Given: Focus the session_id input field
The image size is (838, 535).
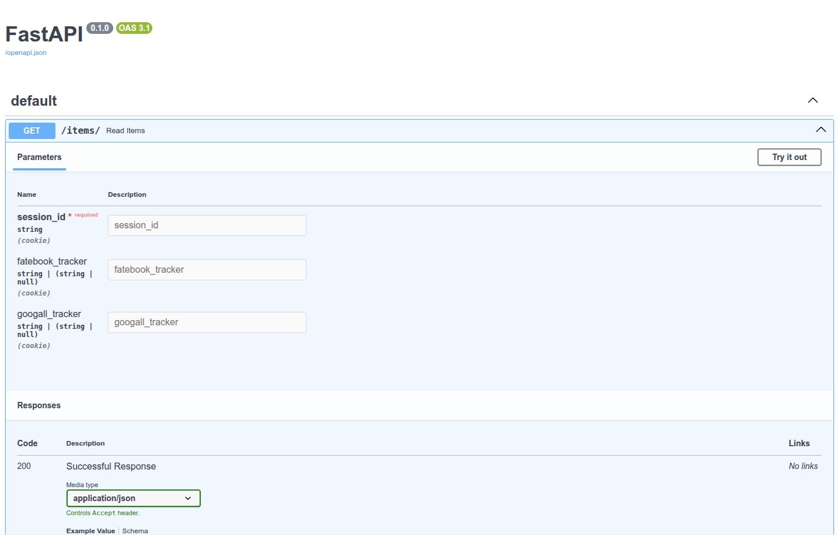Looking at the screenshot, I should (207, 225).
